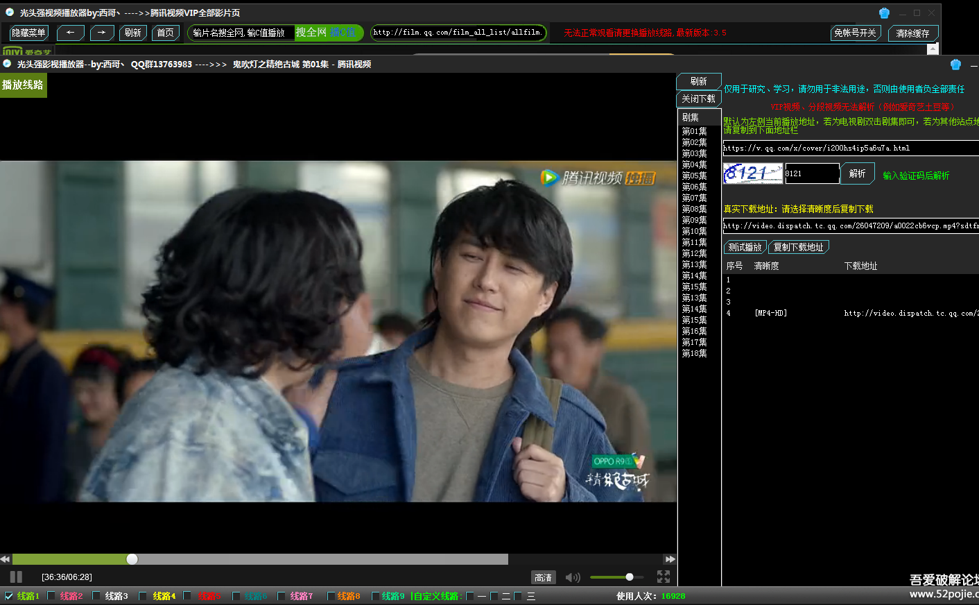Image resolution: width=979 pixels, height=605 pixels.
Task: Click the video progress bar handle
Action: (132, 559)
